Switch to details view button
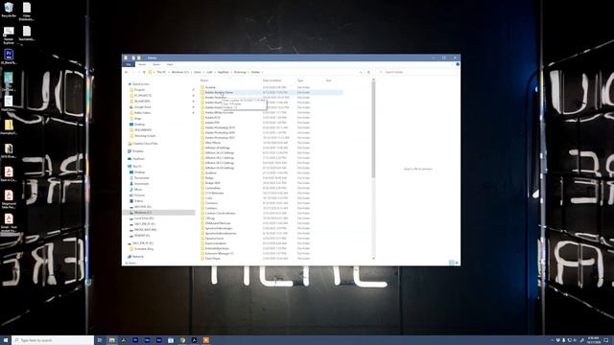This screenshot has width=614, height=345. pos(451,263)
